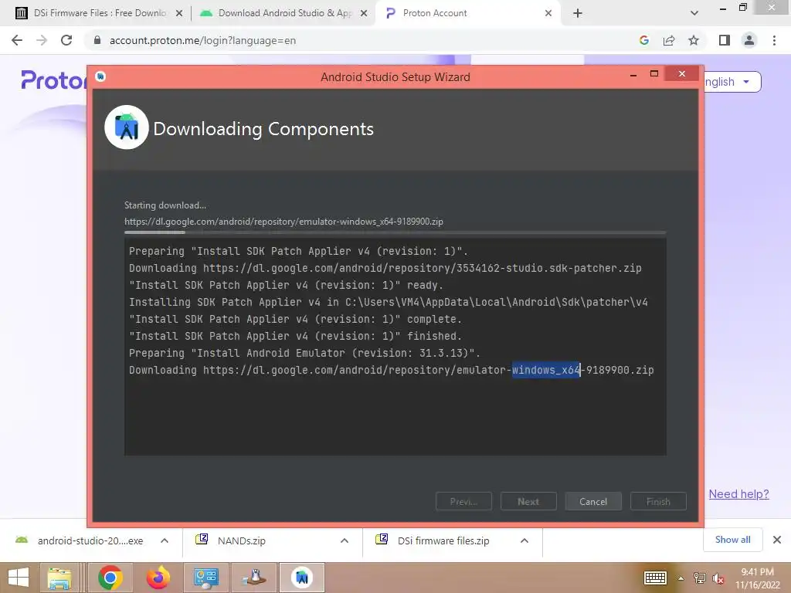Click the Setup Wizard title bar icon
The width and height of the screenshot is (791, 593).
(100, 76)
